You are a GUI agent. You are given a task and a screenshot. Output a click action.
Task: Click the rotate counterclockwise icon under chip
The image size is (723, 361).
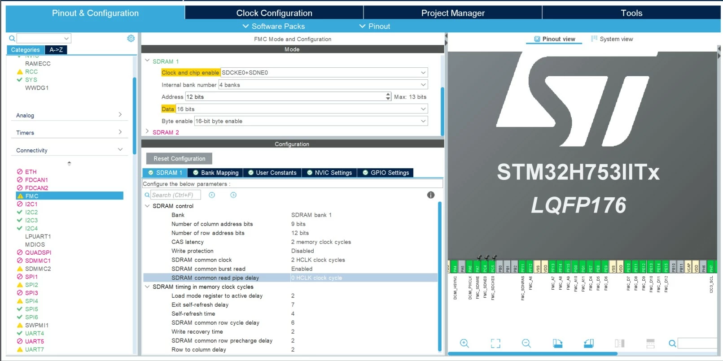(x=588, y=344)
